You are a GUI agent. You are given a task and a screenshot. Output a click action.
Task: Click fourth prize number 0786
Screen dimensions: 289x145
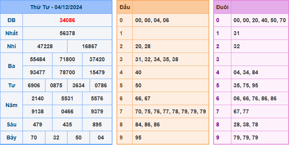coord(101,85)
